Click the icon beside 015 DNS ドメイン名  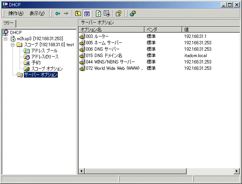[x=82, y=56]
